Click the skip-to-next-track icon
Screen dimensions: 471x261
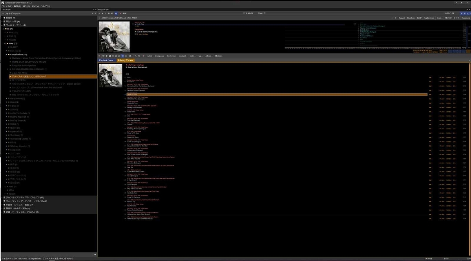[x=112, y=13]
